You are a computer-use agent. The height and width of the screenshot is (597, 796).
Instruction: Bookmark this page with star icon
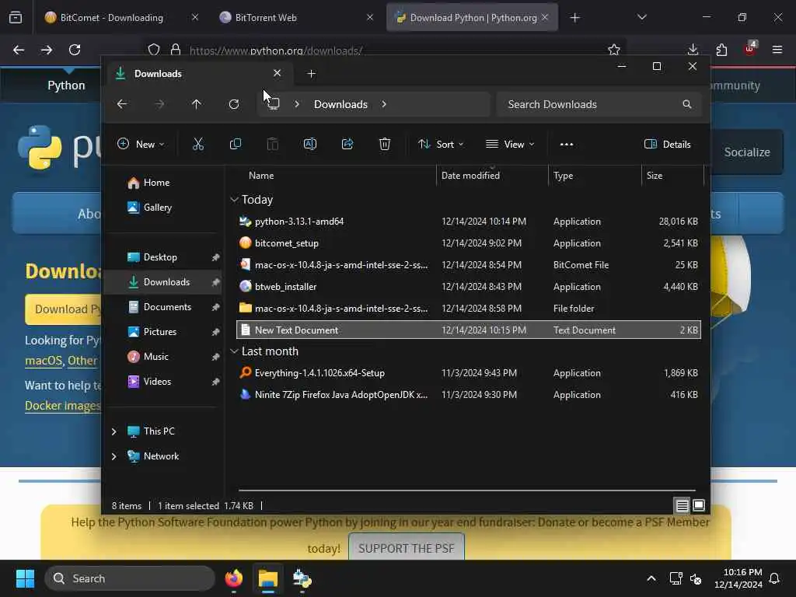614,50
